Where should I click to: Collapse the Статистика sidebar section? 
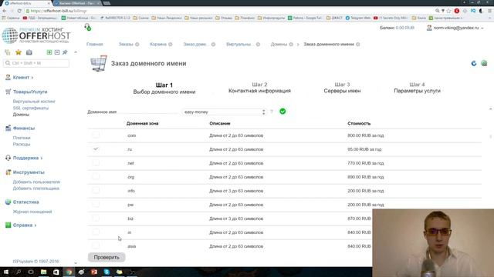(x=25, y=202)
